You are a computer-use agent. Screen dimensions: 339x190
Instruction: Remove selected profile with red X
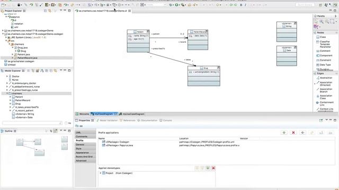click(x=293, y=132)
